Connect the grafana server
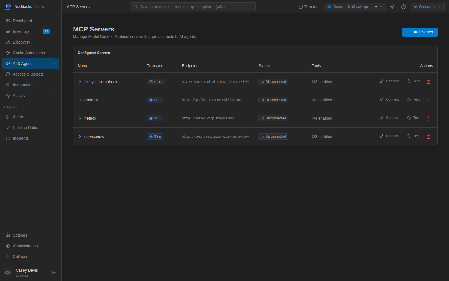The image size is (449, 281). tap(389, 100)
